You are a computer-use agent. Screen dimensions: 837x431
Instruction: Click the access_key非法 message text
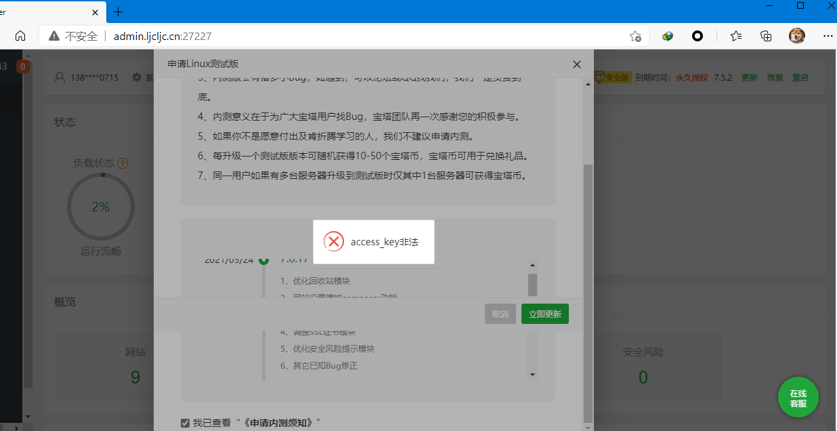point(385,242)
